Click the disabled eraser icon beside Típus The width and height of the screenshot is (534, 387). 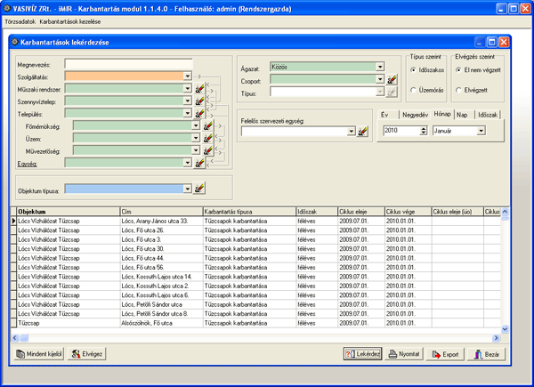tap(392, 92)
